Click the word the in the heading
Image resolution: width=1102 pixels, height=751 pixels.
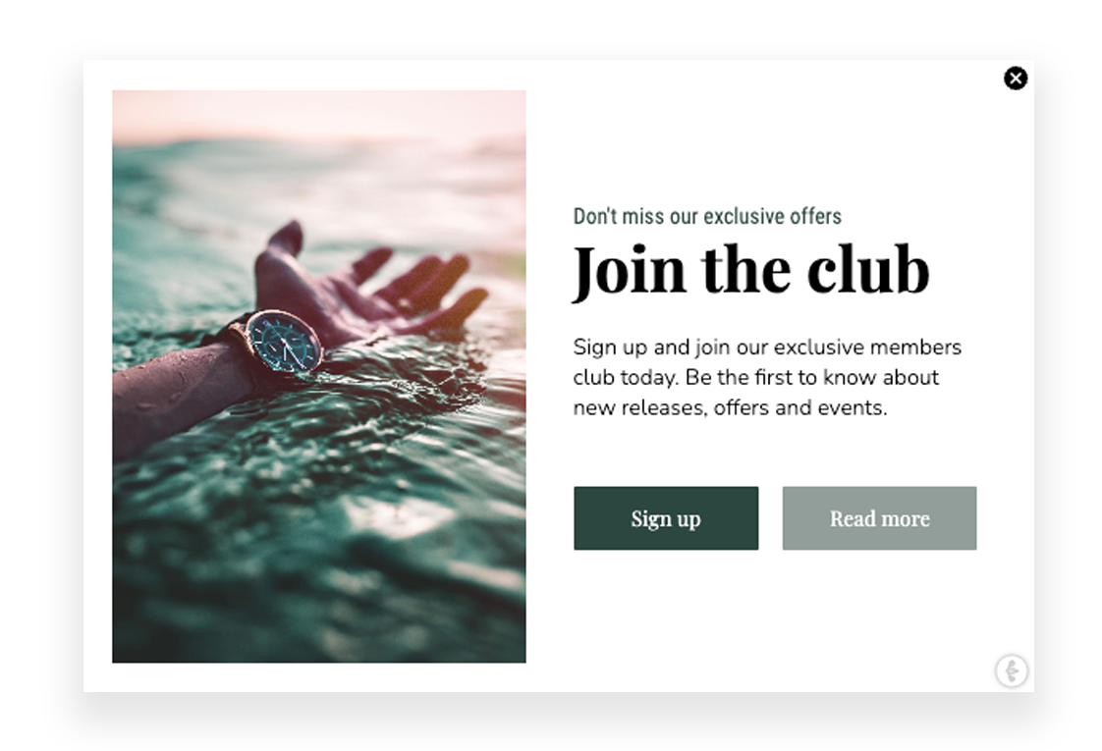click(746, 268)
